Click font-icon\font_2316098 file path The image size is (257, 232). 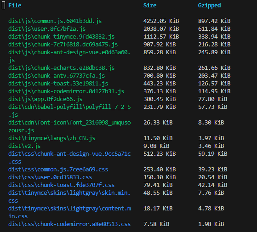tap(69, 126)
